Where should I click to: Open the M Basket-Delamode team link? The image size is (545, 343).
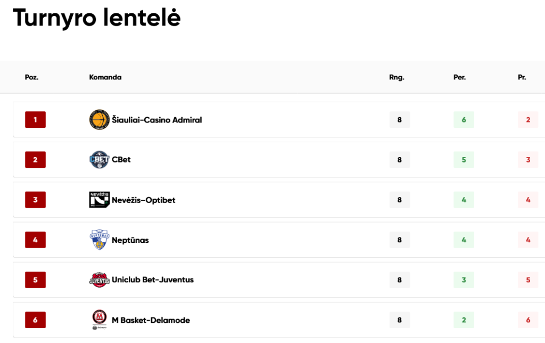[x=151, y=320]
